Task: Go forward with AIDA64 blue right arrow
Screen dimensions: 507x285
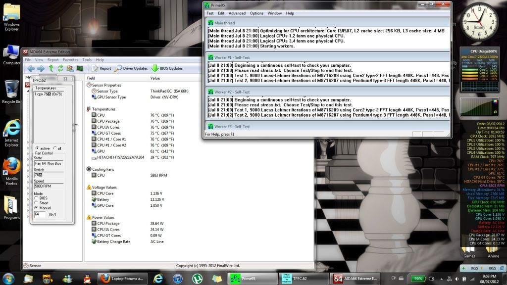Action: (x=41, y=68)
